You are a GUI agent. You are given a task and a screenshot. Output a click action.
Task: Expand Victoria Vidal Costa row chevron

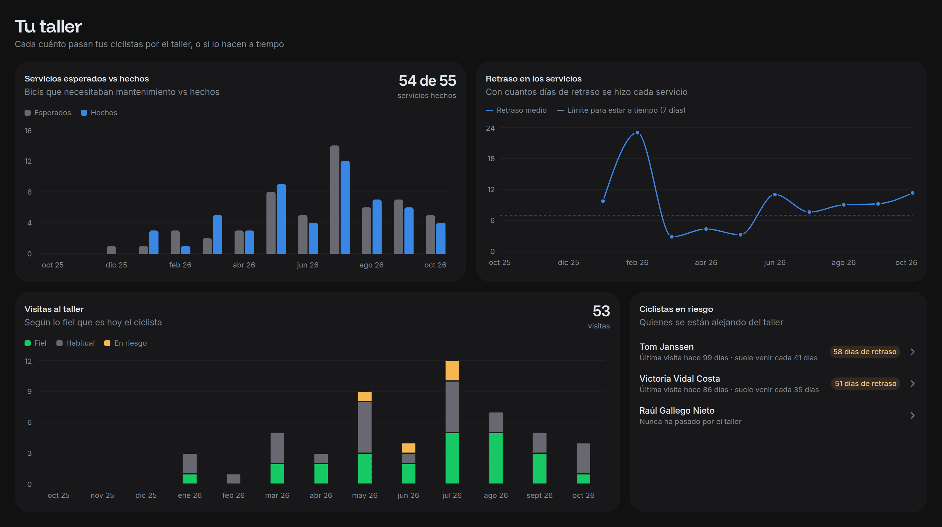click(912, 383)
